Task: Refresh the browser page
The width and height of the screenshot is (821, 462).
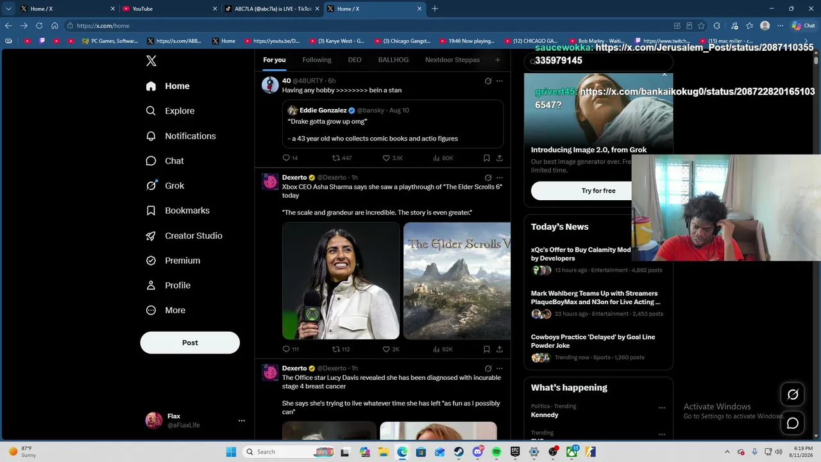Action: click(x=39, y=26)
